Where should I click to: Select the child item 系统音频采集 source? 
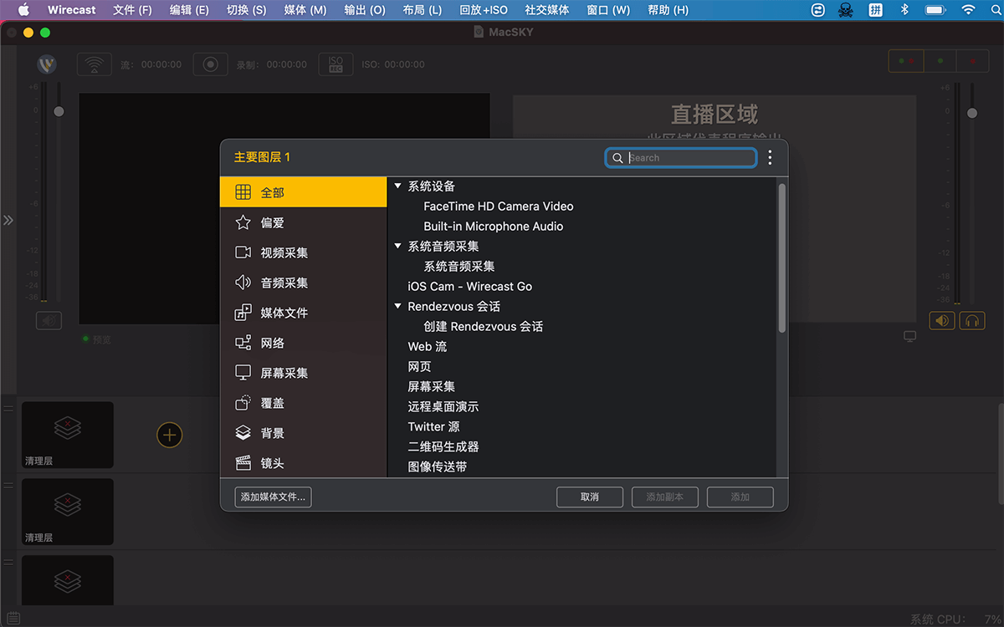pos(459,266)
